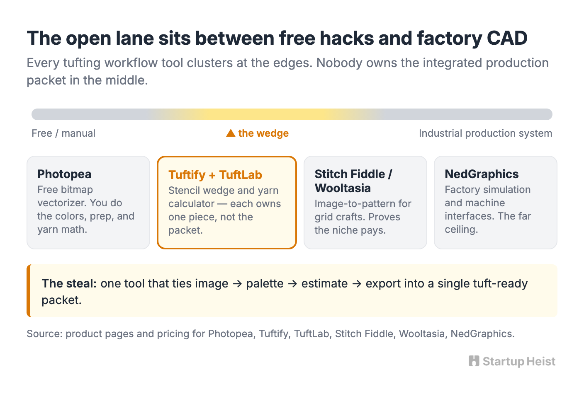Click the orange left border of steal callout

click(x=29, y=291)
